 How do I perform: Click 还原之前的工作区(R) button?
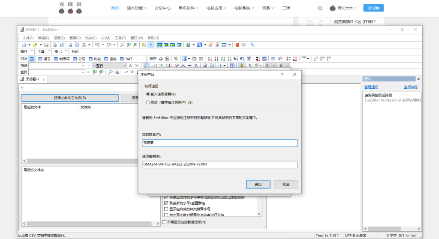pos(70,98)
